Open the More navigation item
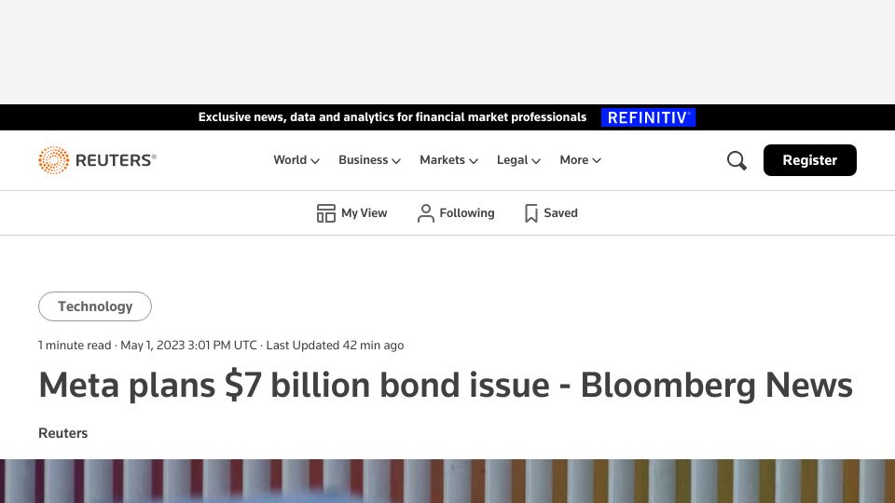Viewport: 895px width, 503px height. tap(573, 160)
